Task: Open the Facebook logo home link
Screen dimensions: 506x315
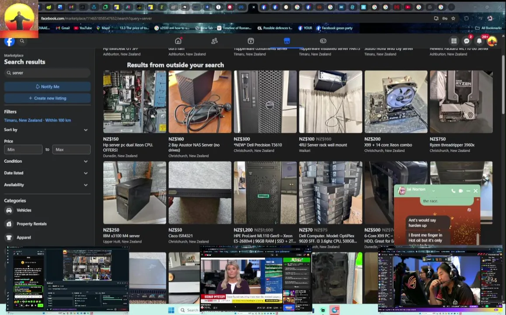Action: point(9,41)
